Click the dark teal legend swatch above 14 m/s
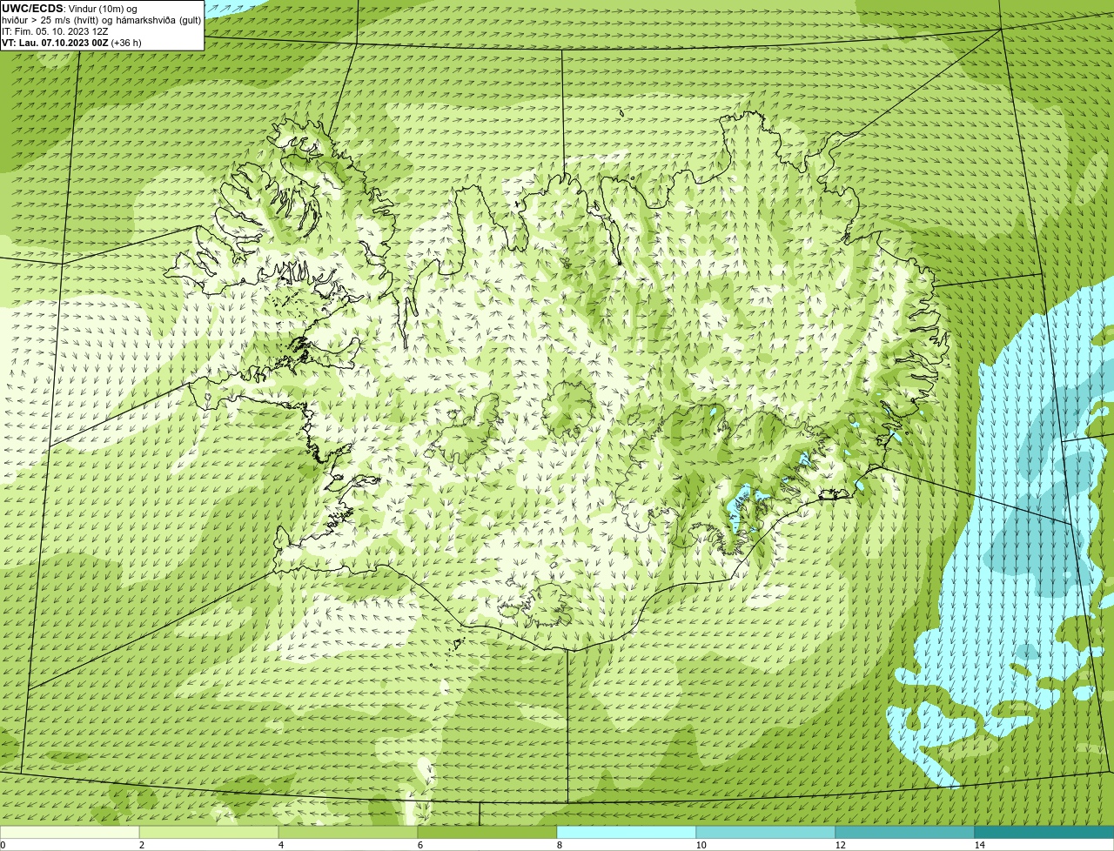This screenshot has height=851, width=1114. click(1044, 832)
